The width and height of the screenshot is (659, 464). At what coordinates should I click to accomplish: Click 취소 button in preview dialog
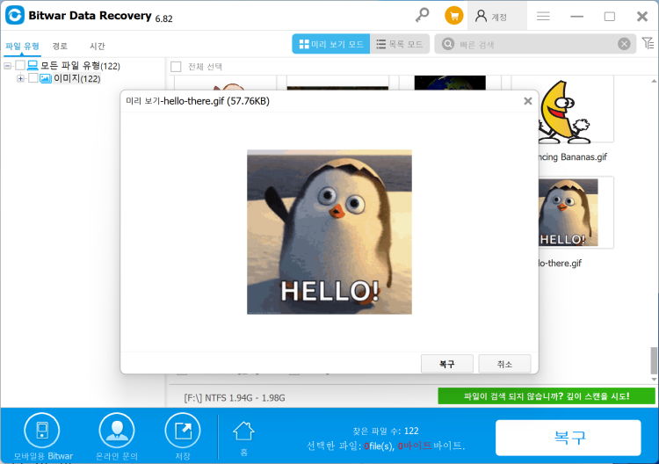click(504, 364)
